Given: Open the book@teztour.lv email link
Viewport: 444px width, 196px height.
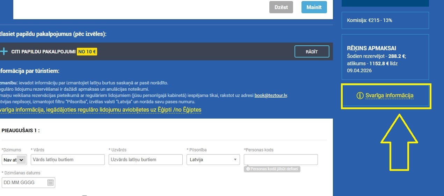Looking at the screenshot, I should 271,95.
